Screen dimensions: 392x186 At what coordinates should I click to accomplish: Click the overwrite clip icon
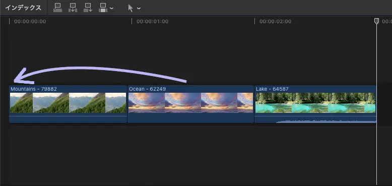(103, 8)
